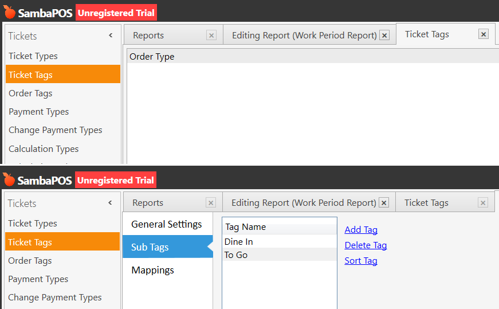Close Editing Report tab in upper window
499x309 pixels.
click(x=384, y=35)
